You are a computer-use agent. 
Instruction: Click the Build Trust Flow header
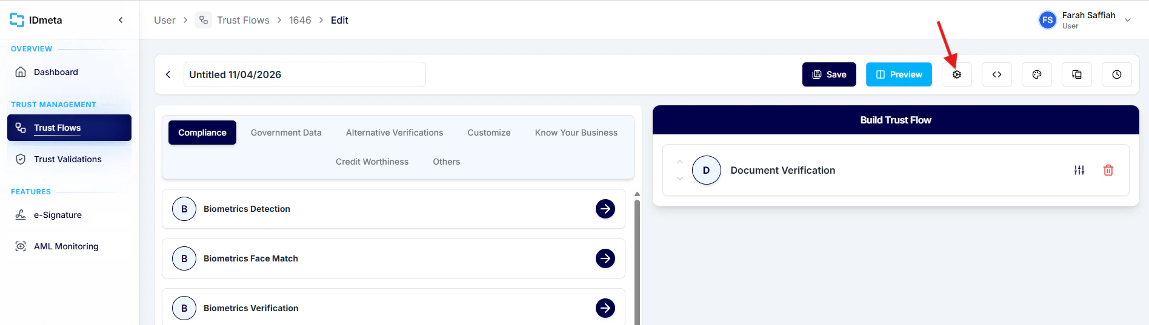tap(896, 120)
